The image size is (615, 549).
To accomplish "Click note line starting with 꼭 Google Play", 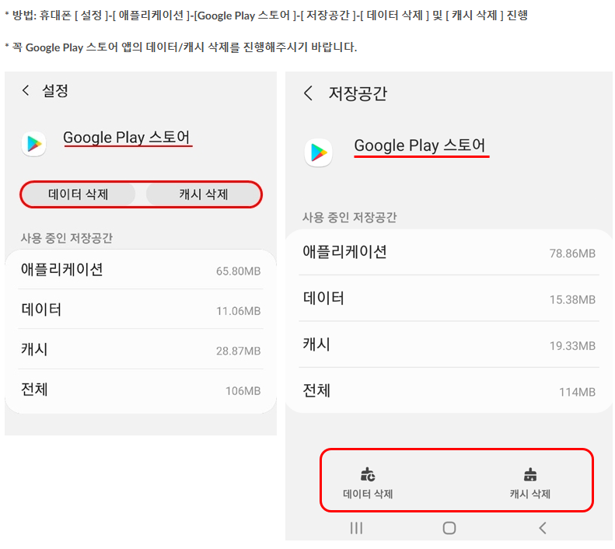I will point(180,47).
